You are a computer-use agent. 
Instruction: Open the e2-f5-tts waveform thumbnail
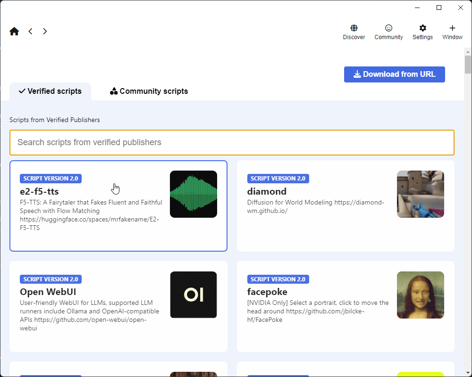click(194, 194)
